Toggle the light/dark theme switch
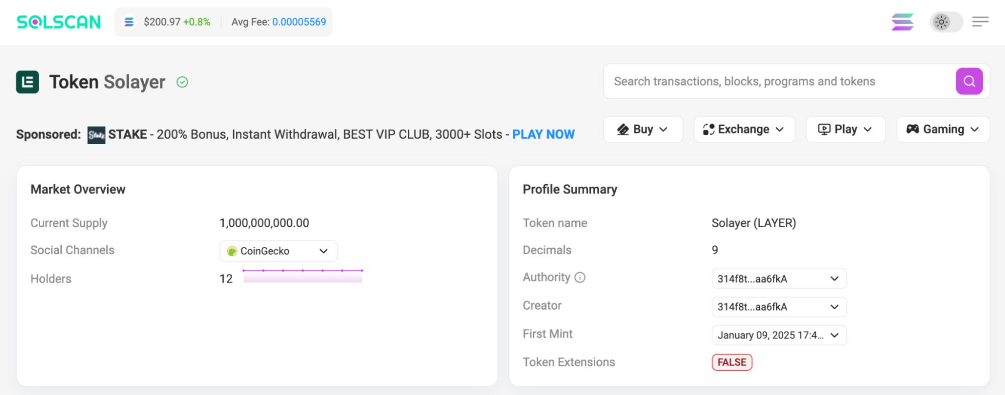Image resolution: width=1005 pixels, height=395 pixels. [x=946, y=22]
